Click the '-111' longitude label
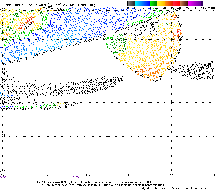Screen dimensions: 216x190 pos(129,175)
